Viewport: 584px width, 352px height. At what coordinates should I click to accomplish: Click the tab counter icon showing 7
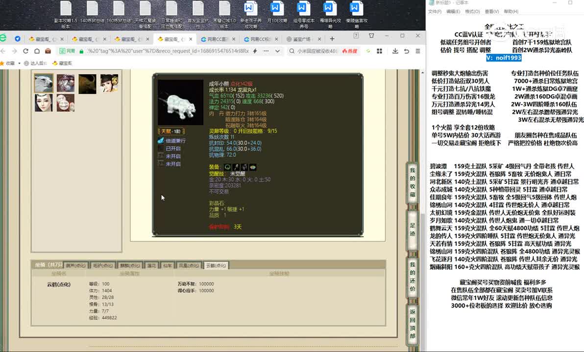[356, 36]
